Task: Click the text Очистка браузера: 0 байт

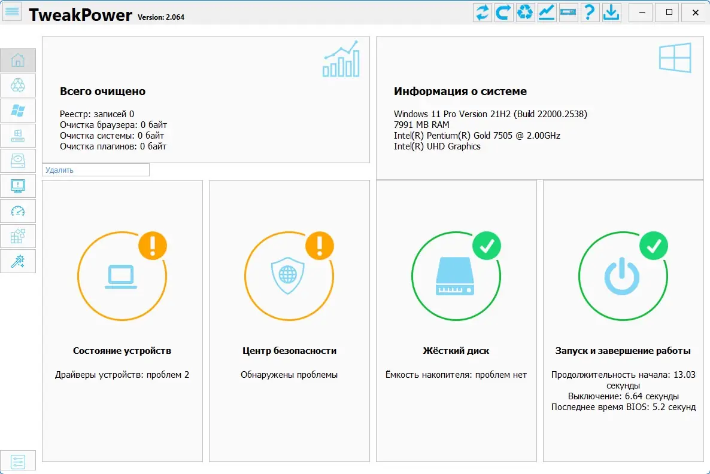Action: point(113,125)
